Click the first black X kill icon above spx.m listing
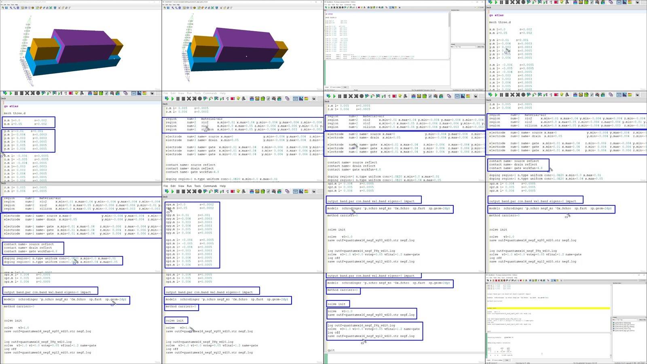Image resolution: width=647 pixels, height=364 pixels. (189, 191)
